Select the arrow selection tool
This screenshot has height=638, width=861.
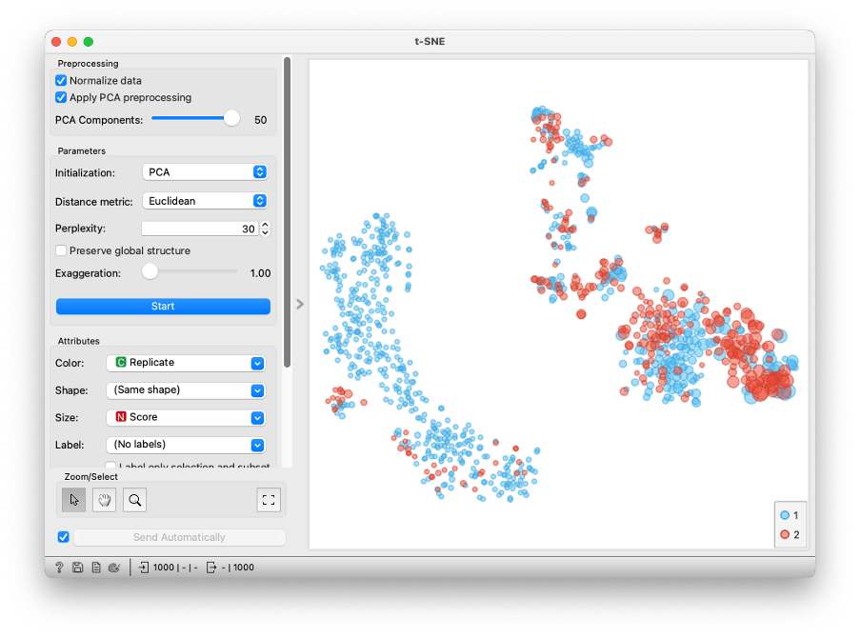coord(73,500)
